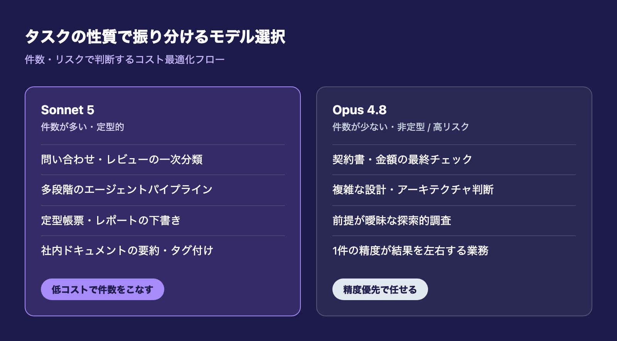Viewport: 617px width, 341px height.
Task: Click the 精度優先で任せる pill button
Action: 380,289
